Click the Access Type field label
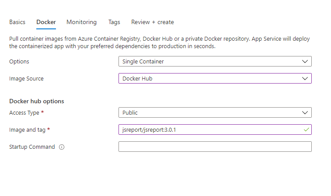The width and height of the screenshot is (331, 196). coord(24,113)
